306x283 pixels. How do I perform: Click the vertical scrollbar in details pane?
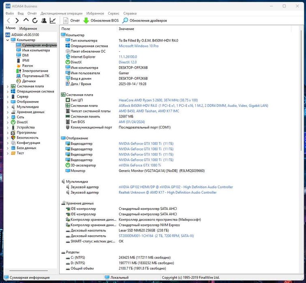(x=301, y=91)
